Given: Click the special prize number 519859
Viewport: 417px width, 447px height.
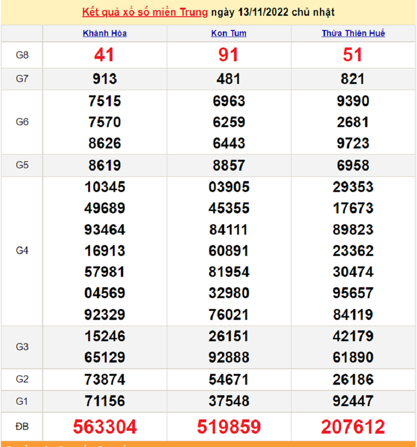Looking at the screenshot, I should click(x=229, y=427).
